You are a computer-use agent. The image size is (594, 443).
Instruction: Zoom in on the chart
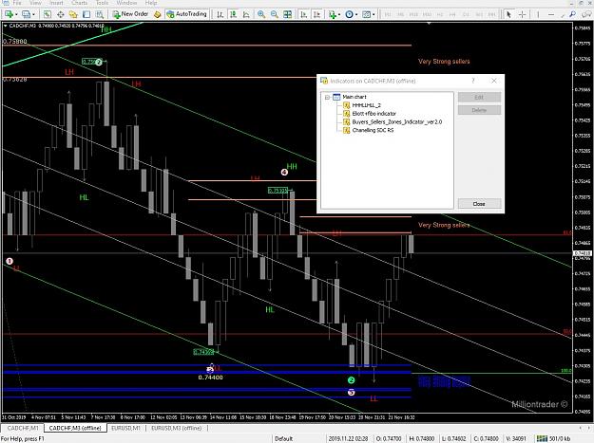pos(261,14)
